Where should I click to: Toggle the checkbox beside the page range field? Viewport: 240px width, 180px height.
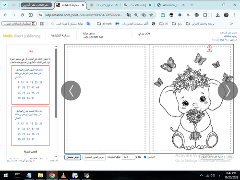145,157
